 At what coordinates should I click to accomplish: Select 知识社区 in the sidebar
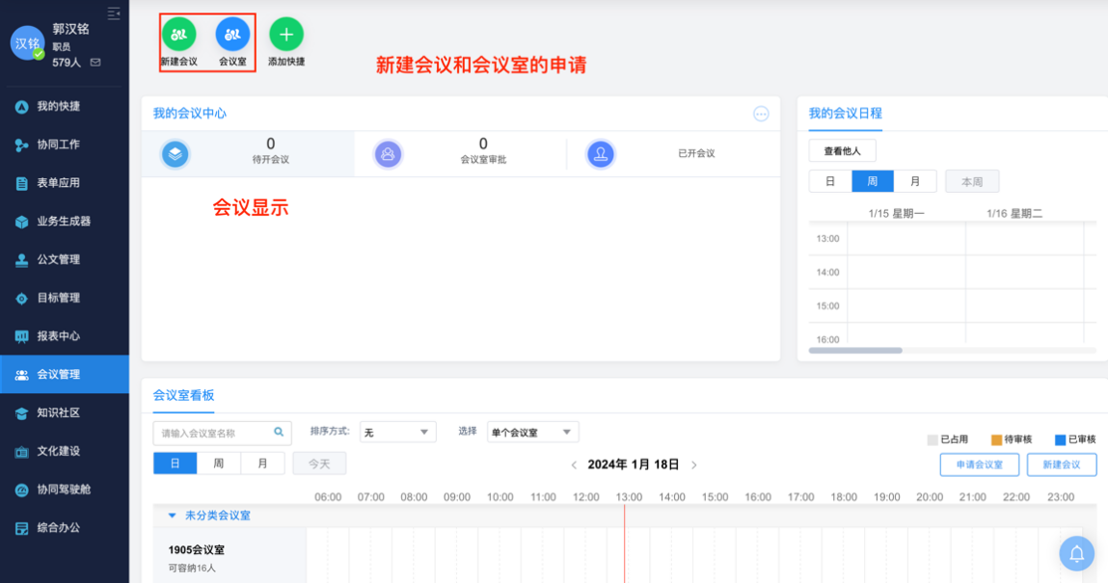pos(64,412)
